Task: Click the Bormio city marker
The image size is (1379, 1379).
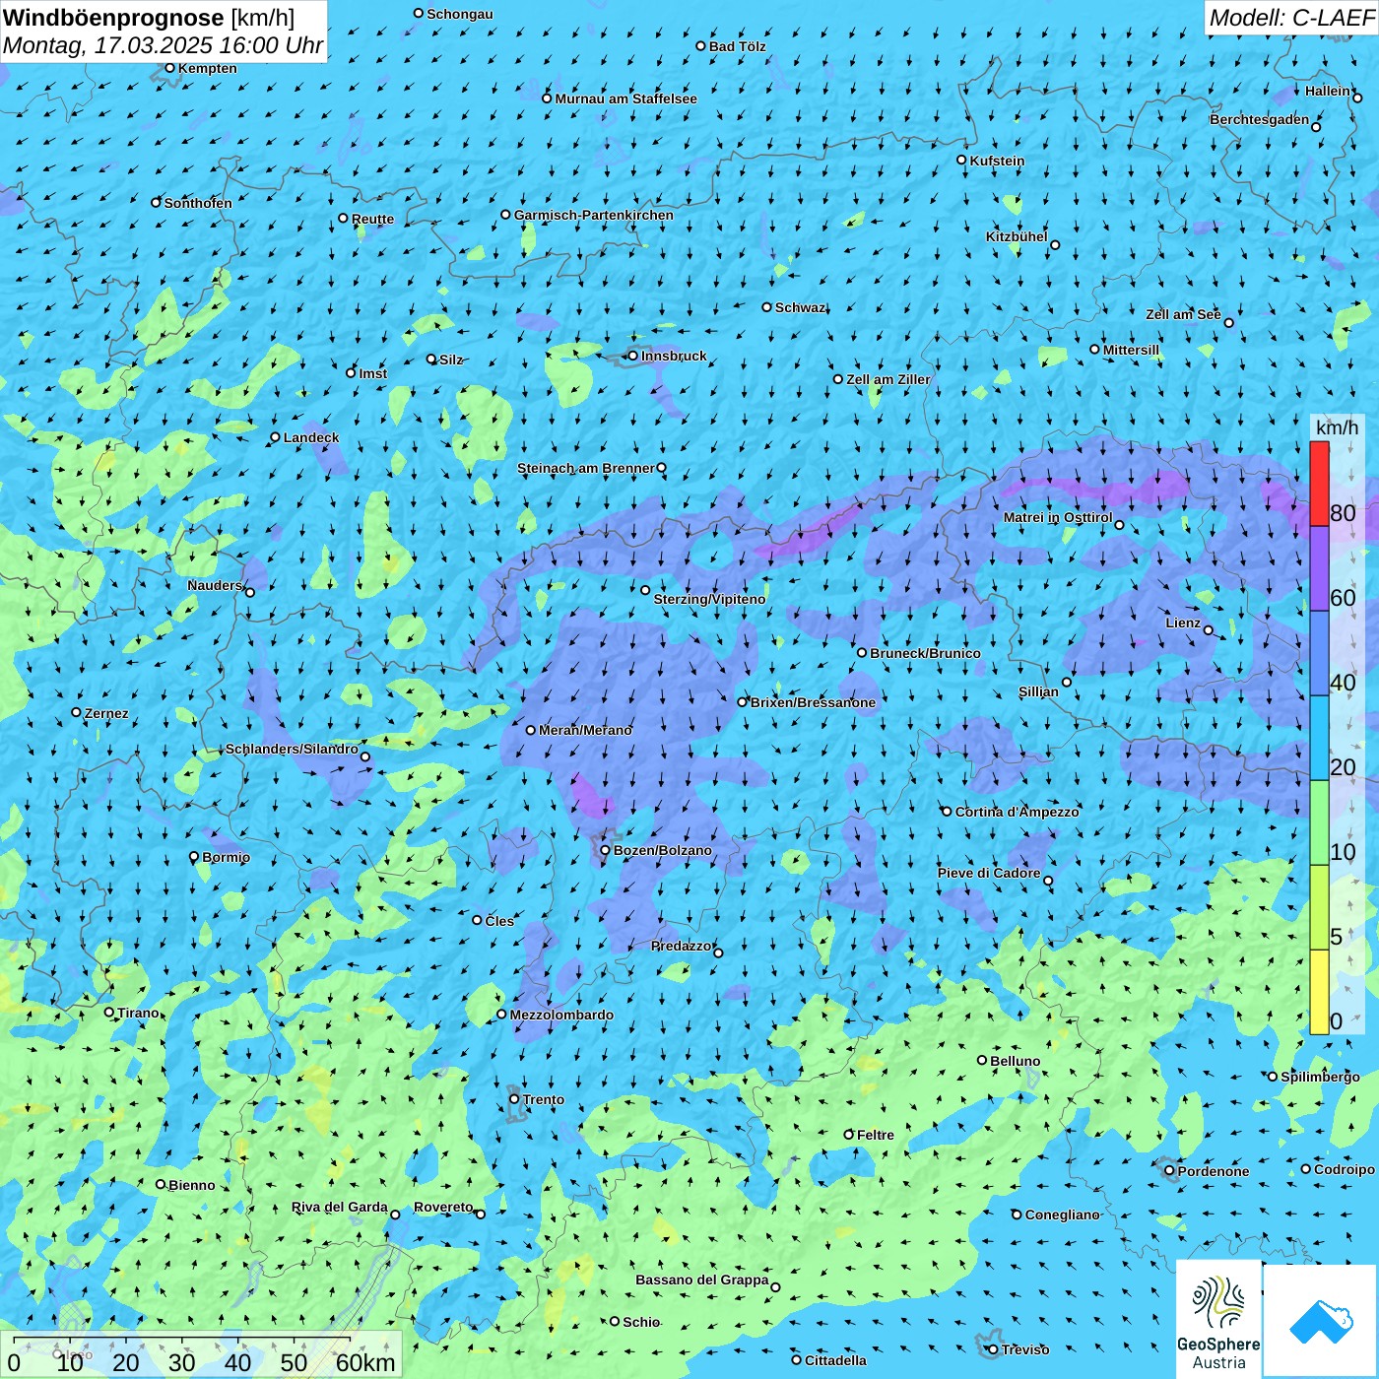Action: pos(194,857)
